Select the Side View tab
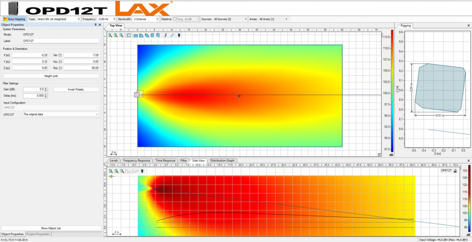 (x=198, y=161)
